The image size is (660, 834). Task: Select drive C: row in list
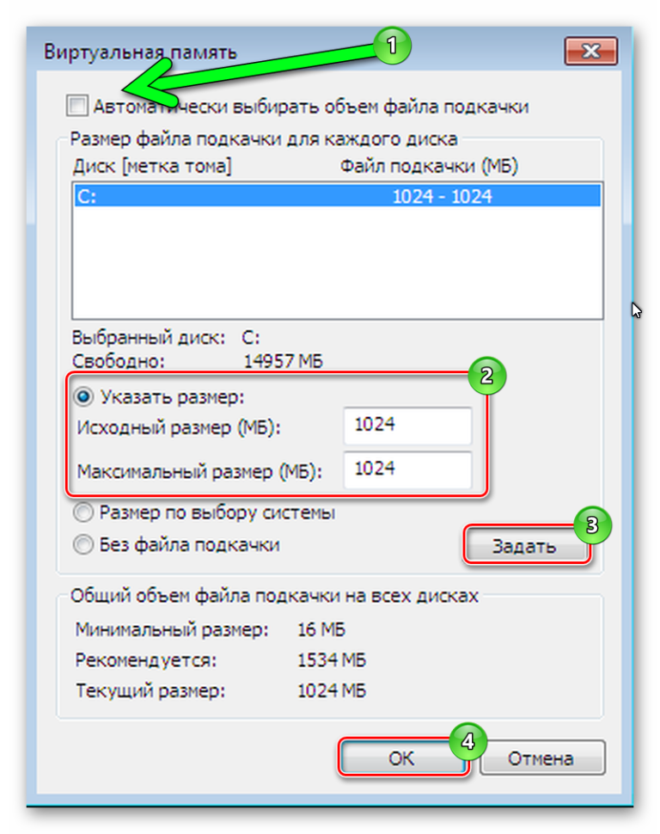[338, 196]
